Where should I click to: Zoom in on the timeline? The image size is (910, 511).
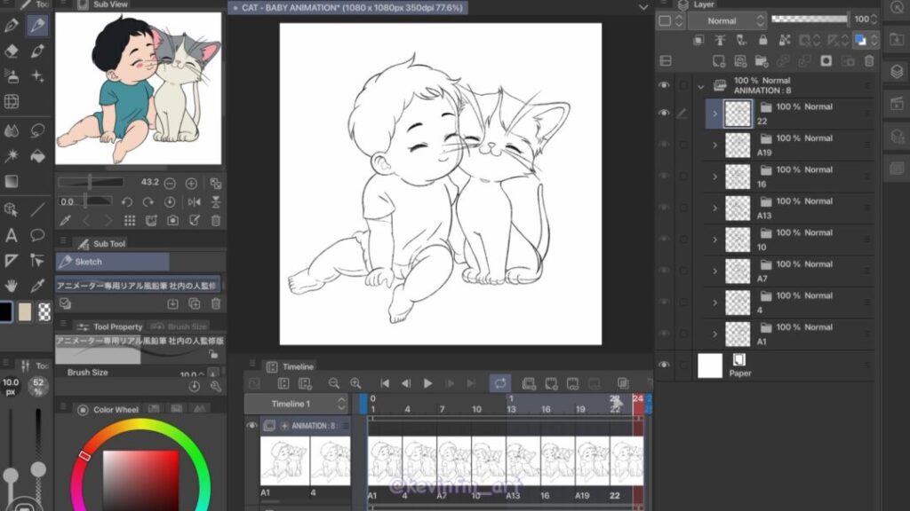tap(355, 383)
